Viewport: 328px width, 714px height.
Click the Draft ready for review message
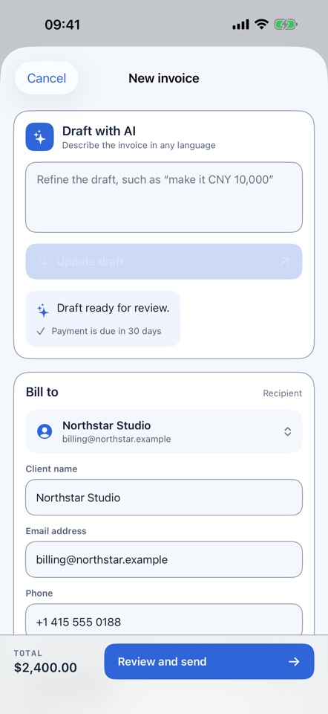click(113, 308)
